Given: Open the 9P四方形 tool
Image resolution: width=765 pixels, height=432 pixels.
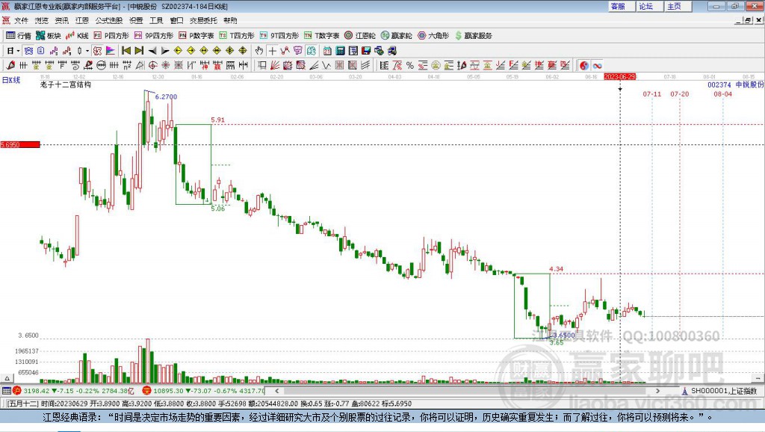Looking at the screenshot, I should [x=154, y=36].
